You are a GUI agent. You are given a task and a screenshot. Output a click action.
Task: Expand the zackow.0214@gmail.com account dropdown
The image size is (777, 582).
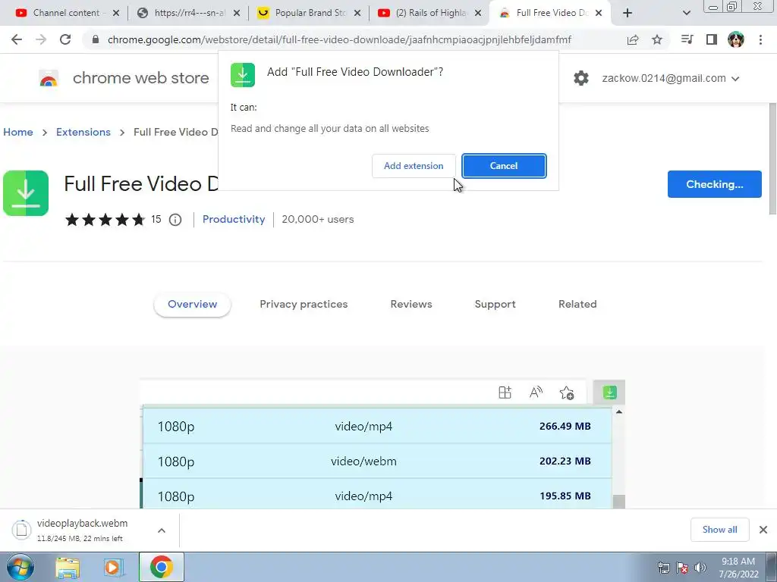(670, 78)
